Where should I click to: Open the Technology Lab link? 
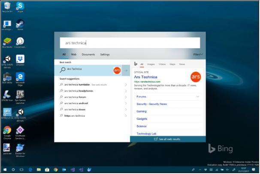tap(146, 134)
